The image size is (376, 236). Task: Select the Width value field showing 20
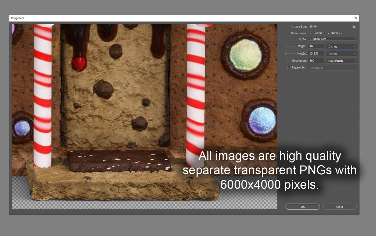316,46
